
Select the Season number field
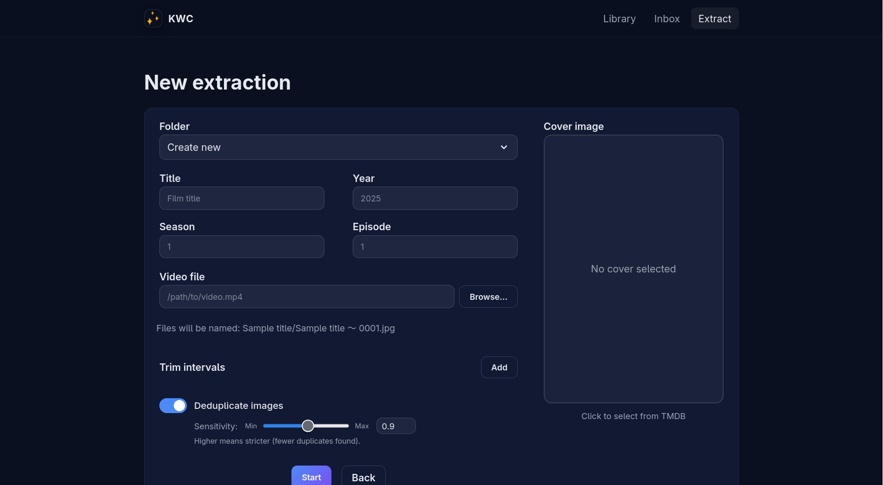[x=242, y=246]
